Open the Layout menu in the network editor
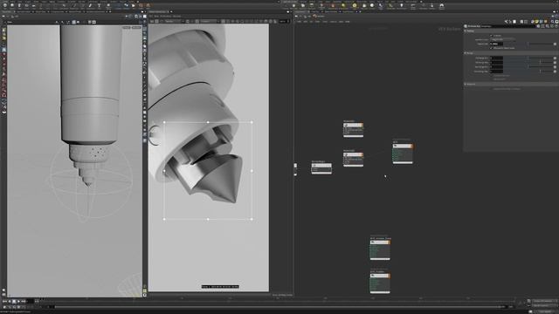559x314 pixels. tap(334, 21)
